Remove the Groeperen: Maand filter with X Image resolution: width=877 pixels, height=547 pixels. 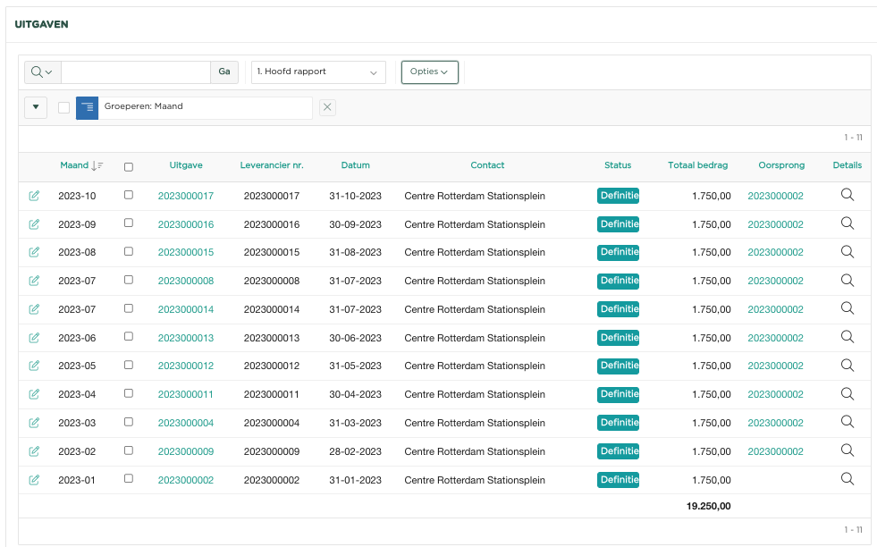tap(327, 107)
